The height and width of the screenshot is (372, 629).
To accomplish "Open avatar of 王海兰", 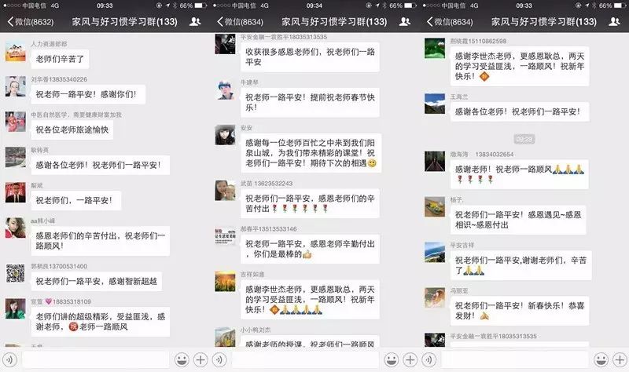I will 435,104.
